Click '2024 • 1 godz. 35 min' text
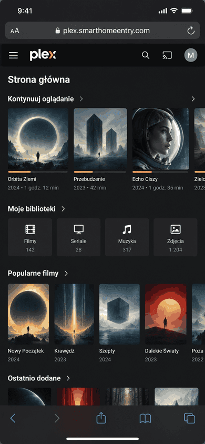This screenshot has width=205, height=444. point(158,188)
